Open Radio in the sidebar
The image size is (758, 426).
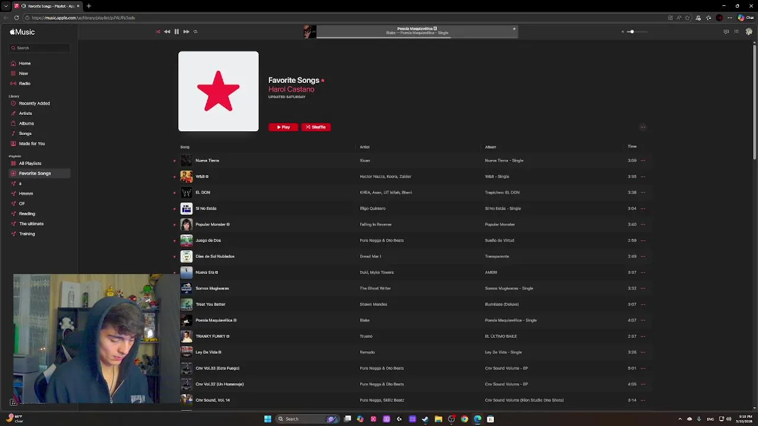[25, 83]
